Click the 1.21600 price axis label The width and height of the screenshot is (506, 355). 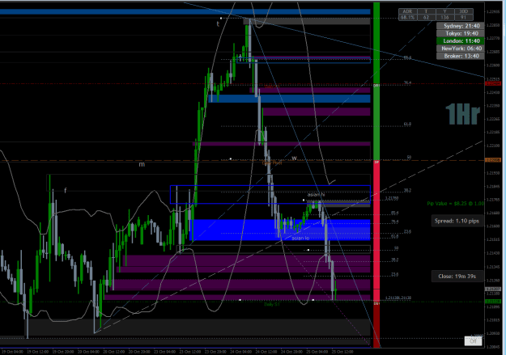[x=493, y=226]
